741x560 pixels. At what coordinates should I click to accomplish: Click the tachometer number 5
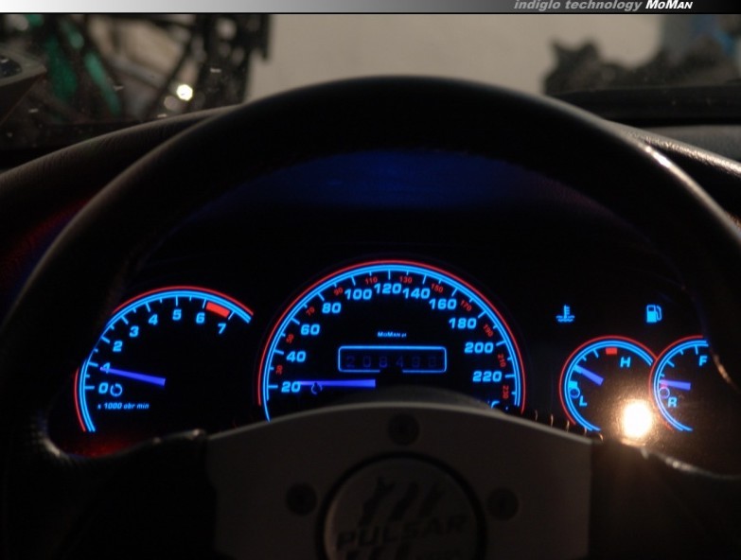(x=177, y=315)
